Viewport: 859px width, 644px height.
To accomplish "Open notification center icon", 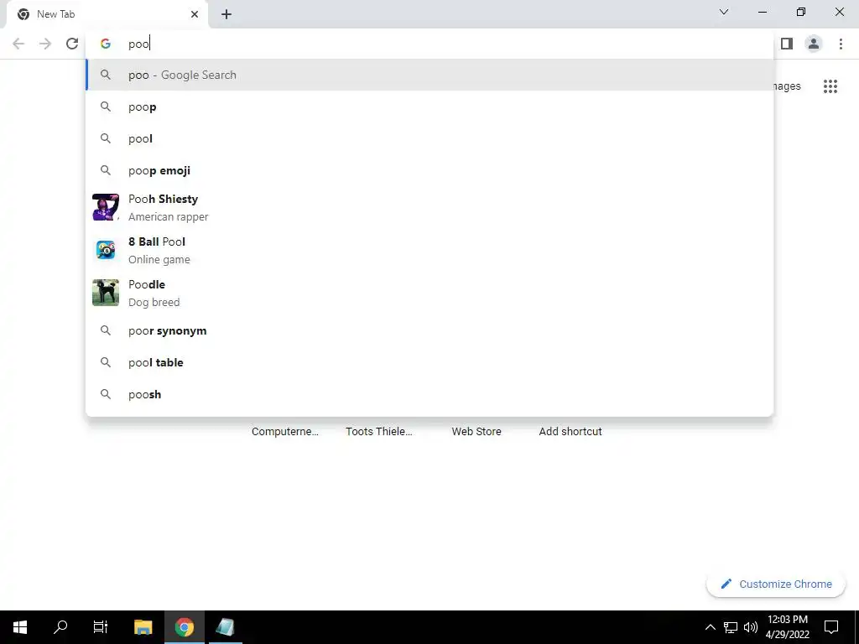I will 831,627.
